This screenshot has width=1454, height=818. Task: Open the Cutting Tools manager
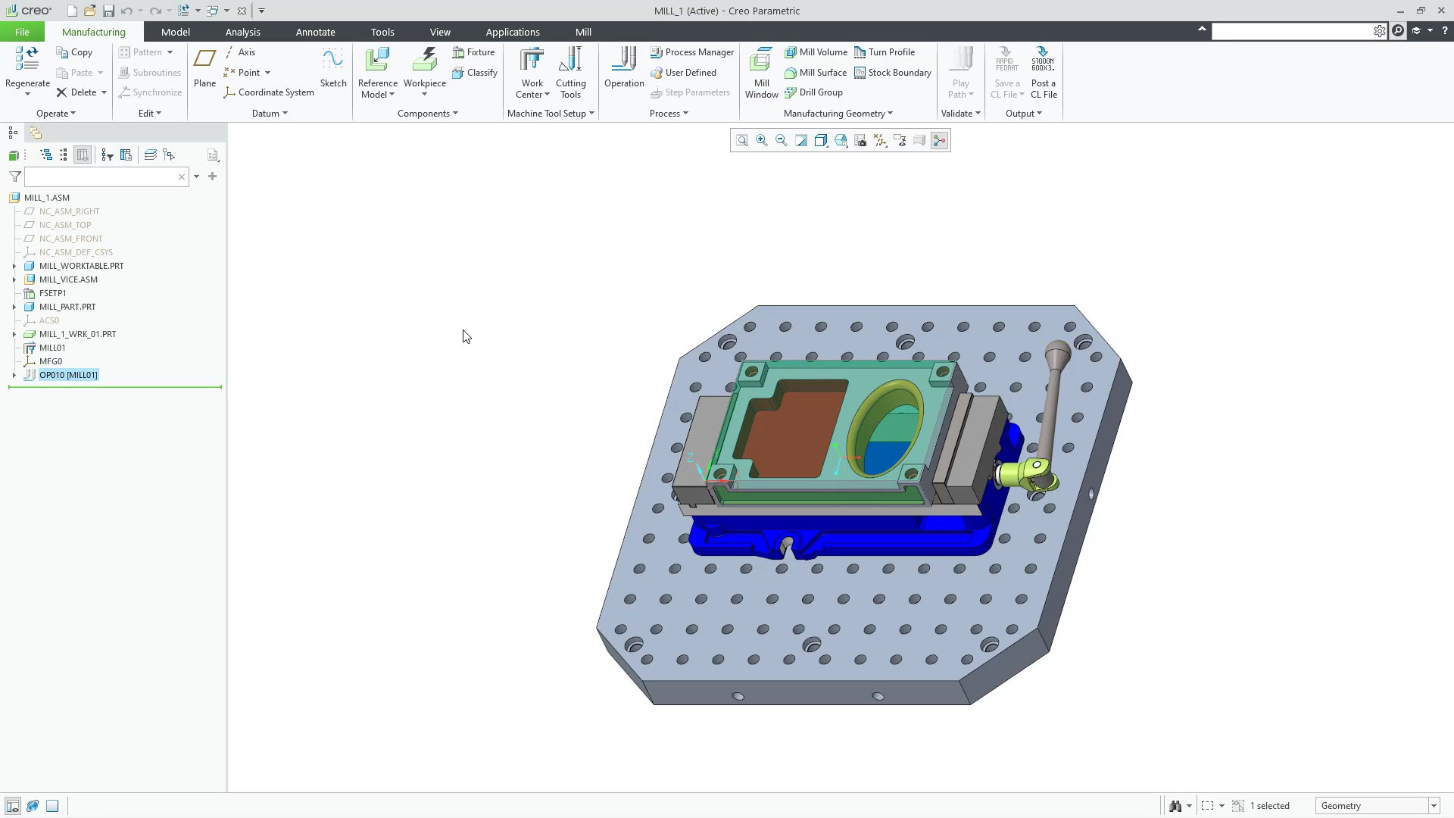point(570,73)
